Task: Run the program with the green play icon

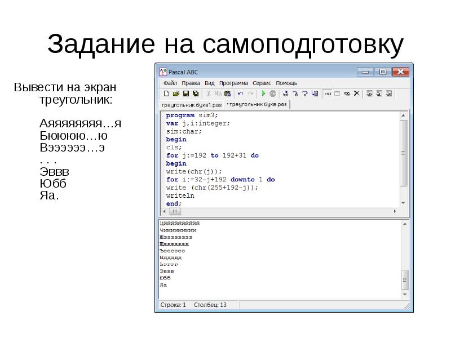Action: click(x=263, y=94)
